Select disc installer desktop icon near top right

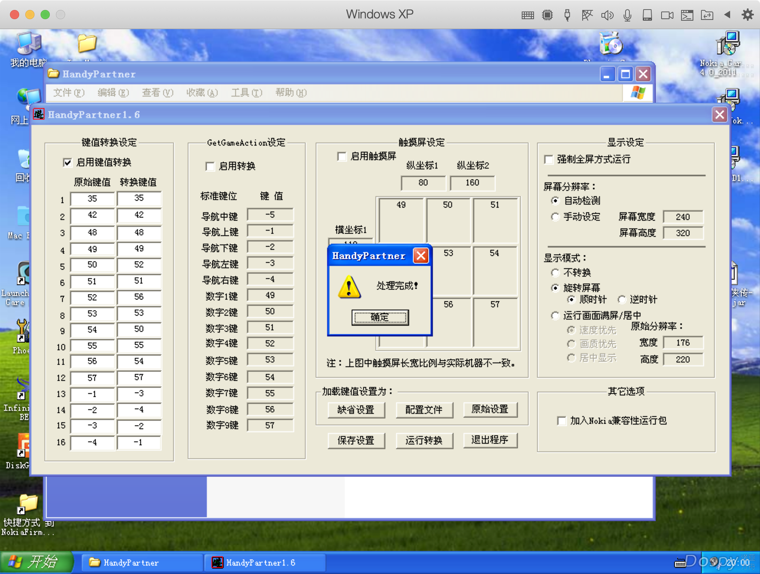tap(611, 44)
